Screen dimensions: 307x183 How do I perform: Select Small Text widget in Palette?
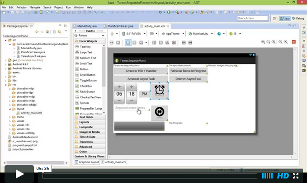(84, 64)
